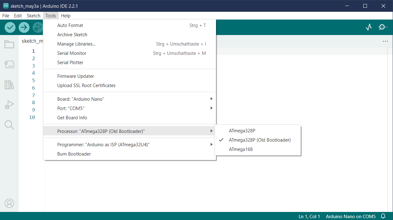Choose Archive Sketch menu entry

129,35
